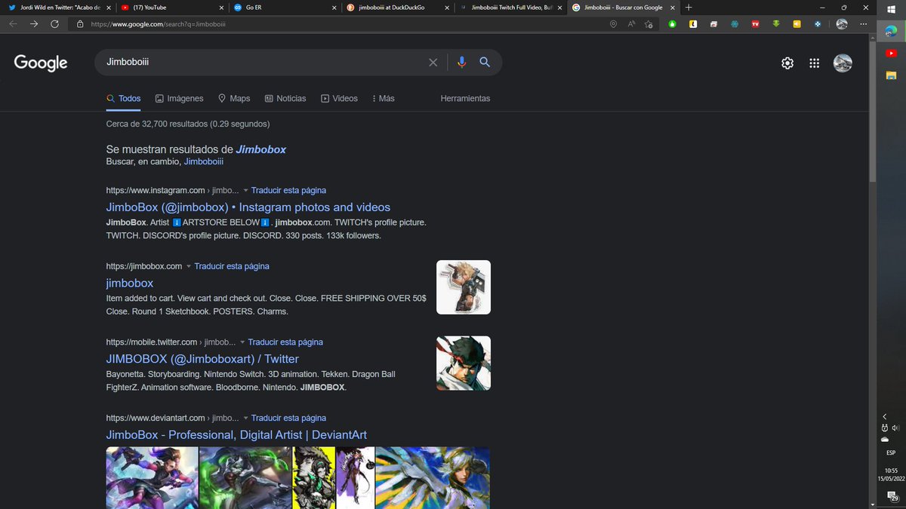Click first DeviantArt artwork thumbnail
The width and height of the screenshot is (906, 509).
[x=152, y=478]
